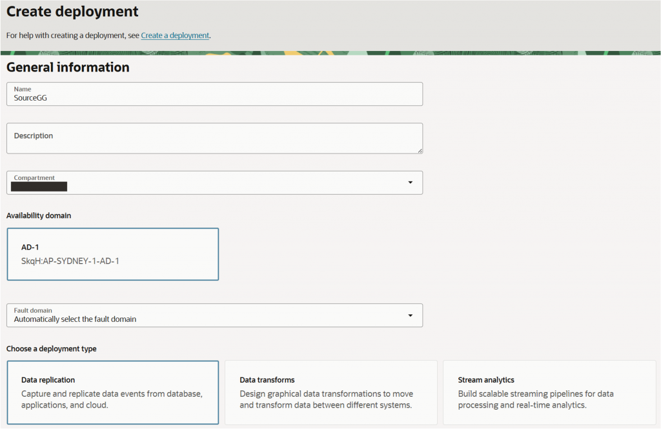
Task: Click the "Choose a deployment type" label
Action: (50, 348)
